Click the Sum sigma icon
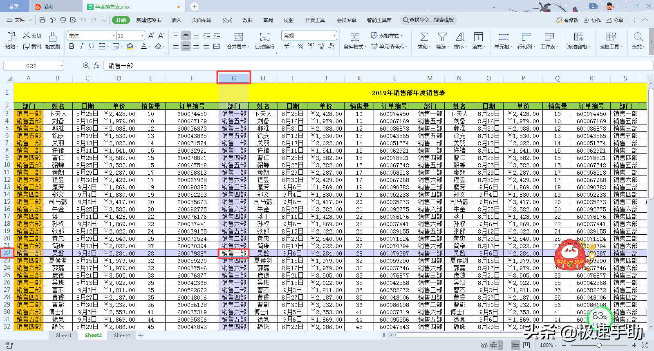The height and width of the screenshot is (351, 654). [424, 37]
